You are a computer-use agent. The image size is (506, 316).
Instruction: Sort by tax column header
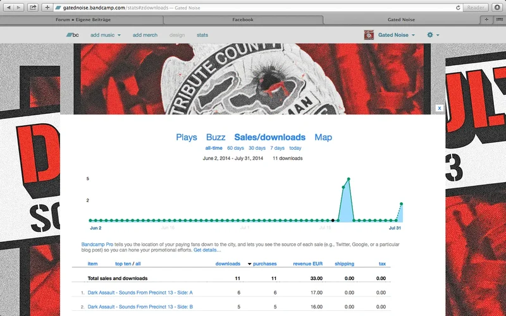pos(382,264)
